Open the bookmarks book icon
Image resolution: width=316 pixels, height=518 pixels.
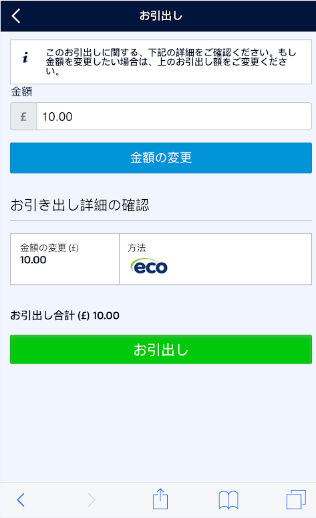coord(228,500)
